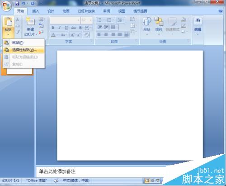The image size is (226, 186).
Task: Toggle Italic formatting
Action: coord(60,28)
